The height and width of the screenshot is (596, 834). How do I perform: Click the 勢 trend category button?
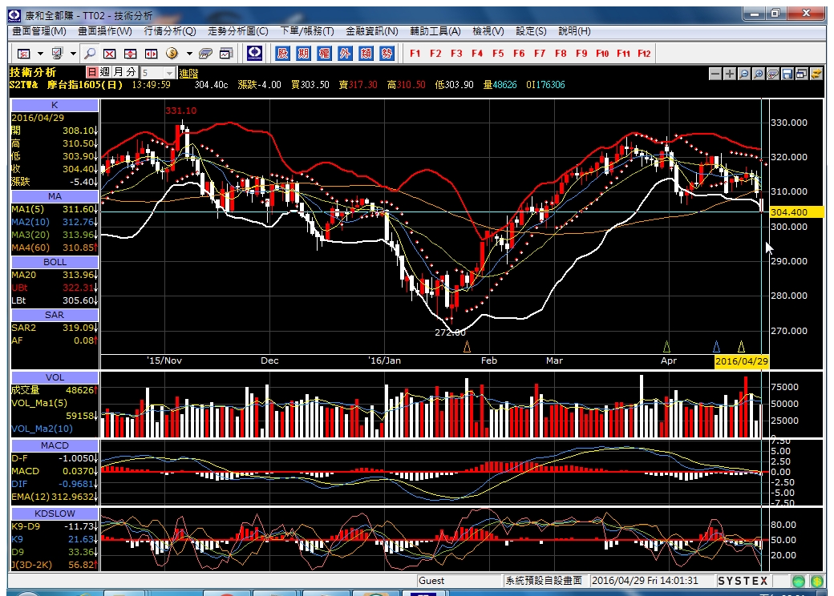coord(387,53)
